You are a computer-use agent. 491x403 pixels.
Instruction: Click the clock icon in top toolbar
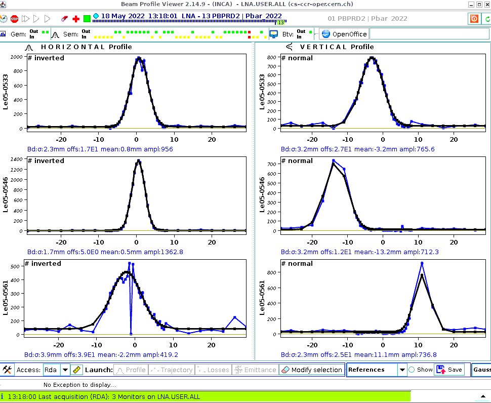point(4,19)
